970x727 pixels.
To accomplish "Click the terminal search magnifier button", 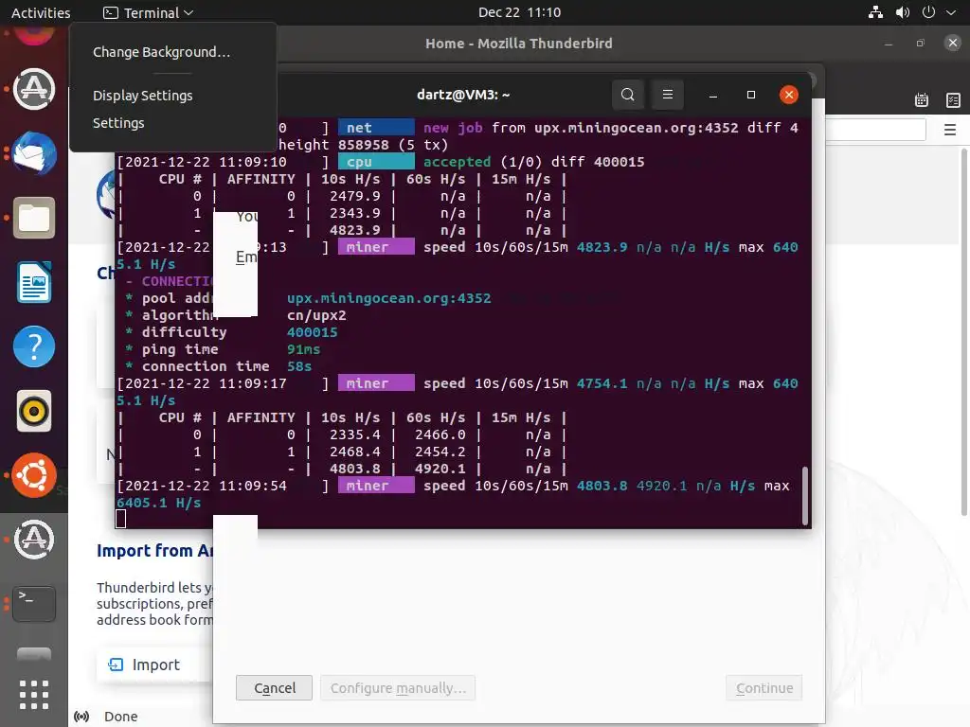I will coord(628,95).
